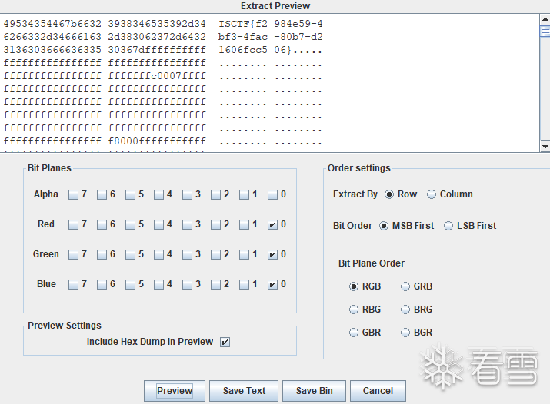Click the scrollbar up arrow
Screen dimensions: 550x404
point(545,19)
